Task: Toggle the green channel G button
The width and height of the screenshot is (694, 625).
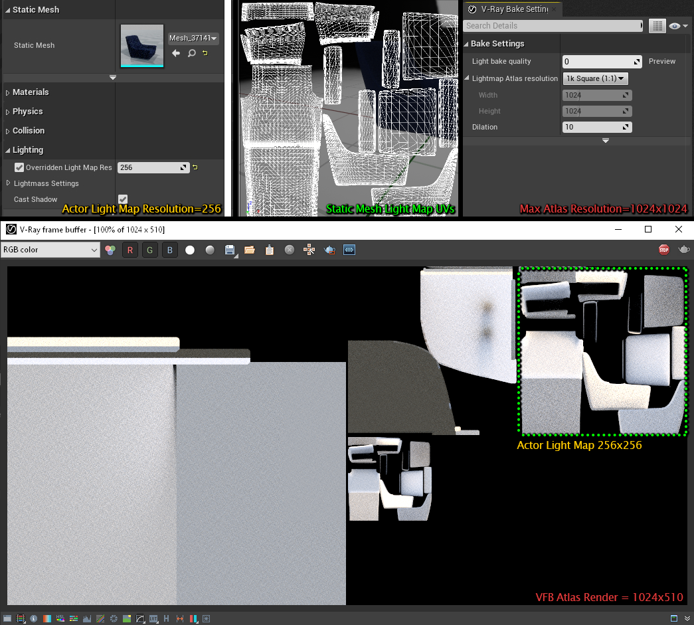Action: [150, 250]
